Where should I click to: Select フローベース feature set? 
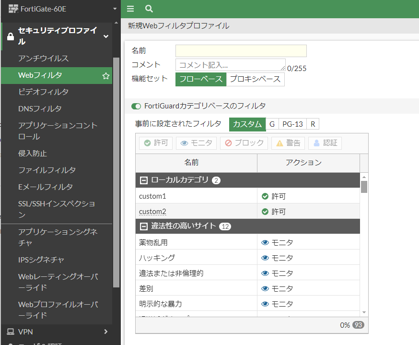coord(201,79)
